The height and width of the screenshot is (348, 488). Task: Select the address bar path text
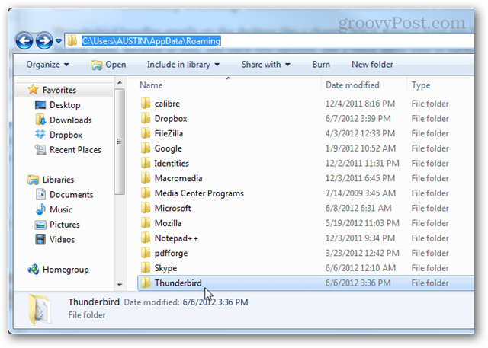pyautogui.click(x=151, y=40)
